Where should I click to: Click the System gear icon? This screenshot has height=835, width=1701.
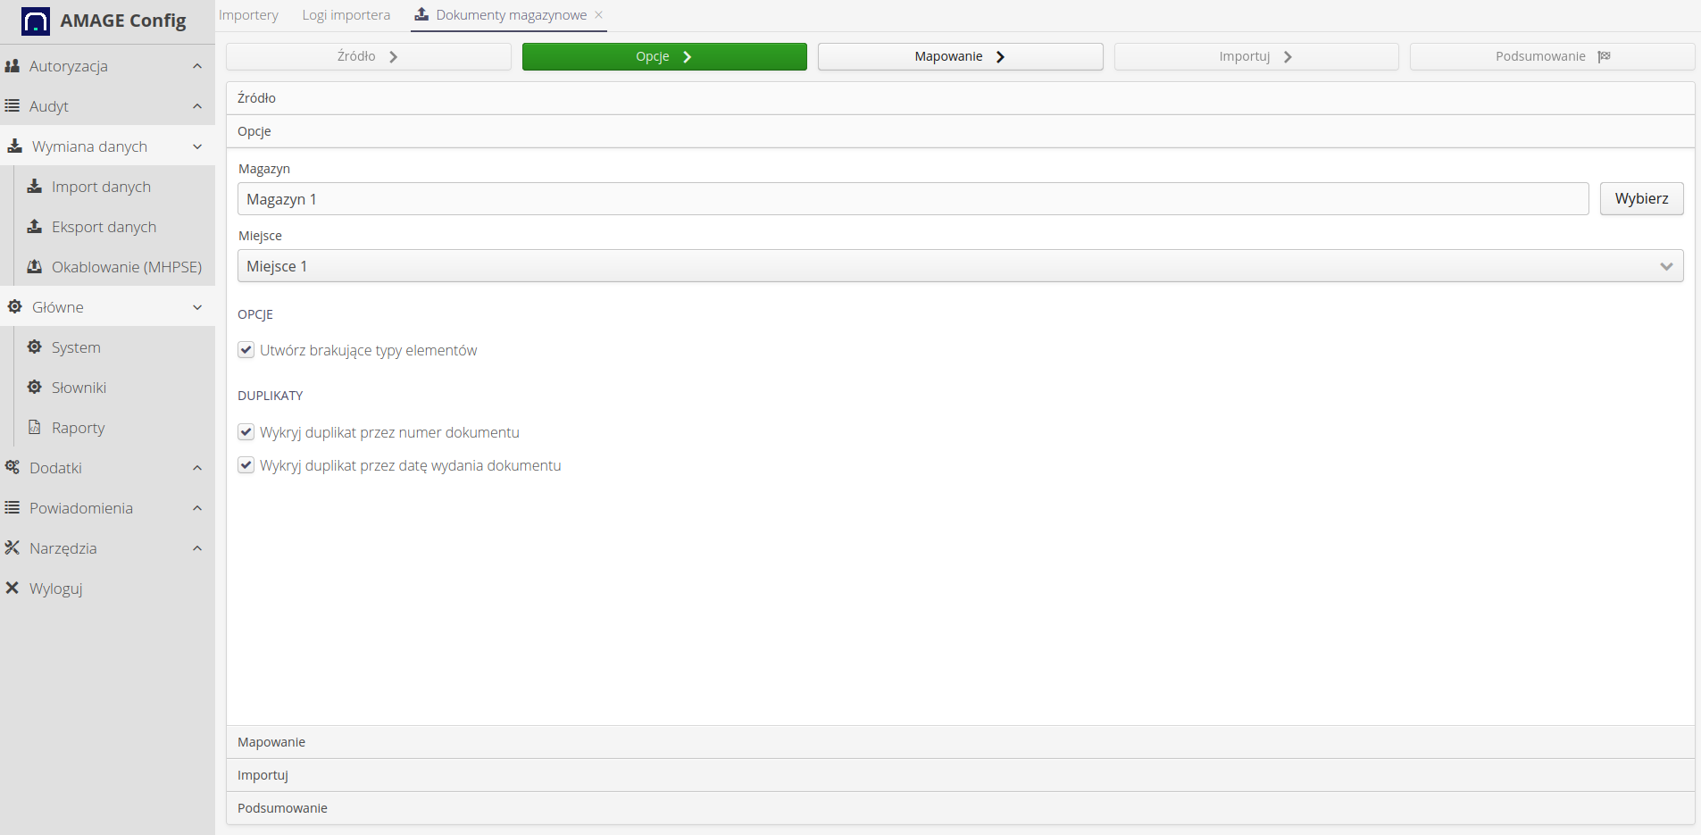pos(35,347)
